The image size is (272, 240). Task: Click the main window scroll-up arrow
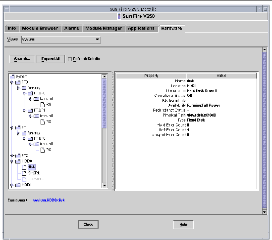tap(265, 50)
